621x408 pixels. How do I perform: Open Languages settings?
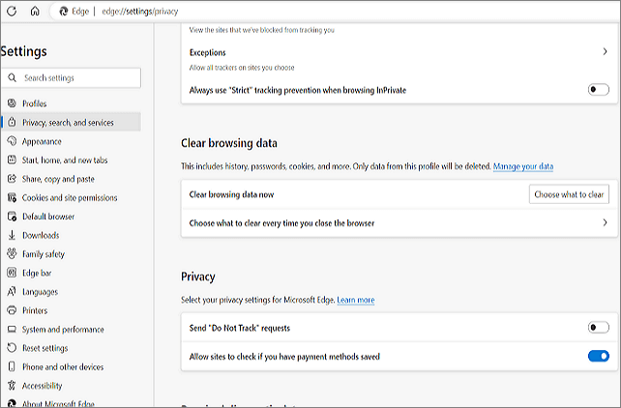pos(40,292)
